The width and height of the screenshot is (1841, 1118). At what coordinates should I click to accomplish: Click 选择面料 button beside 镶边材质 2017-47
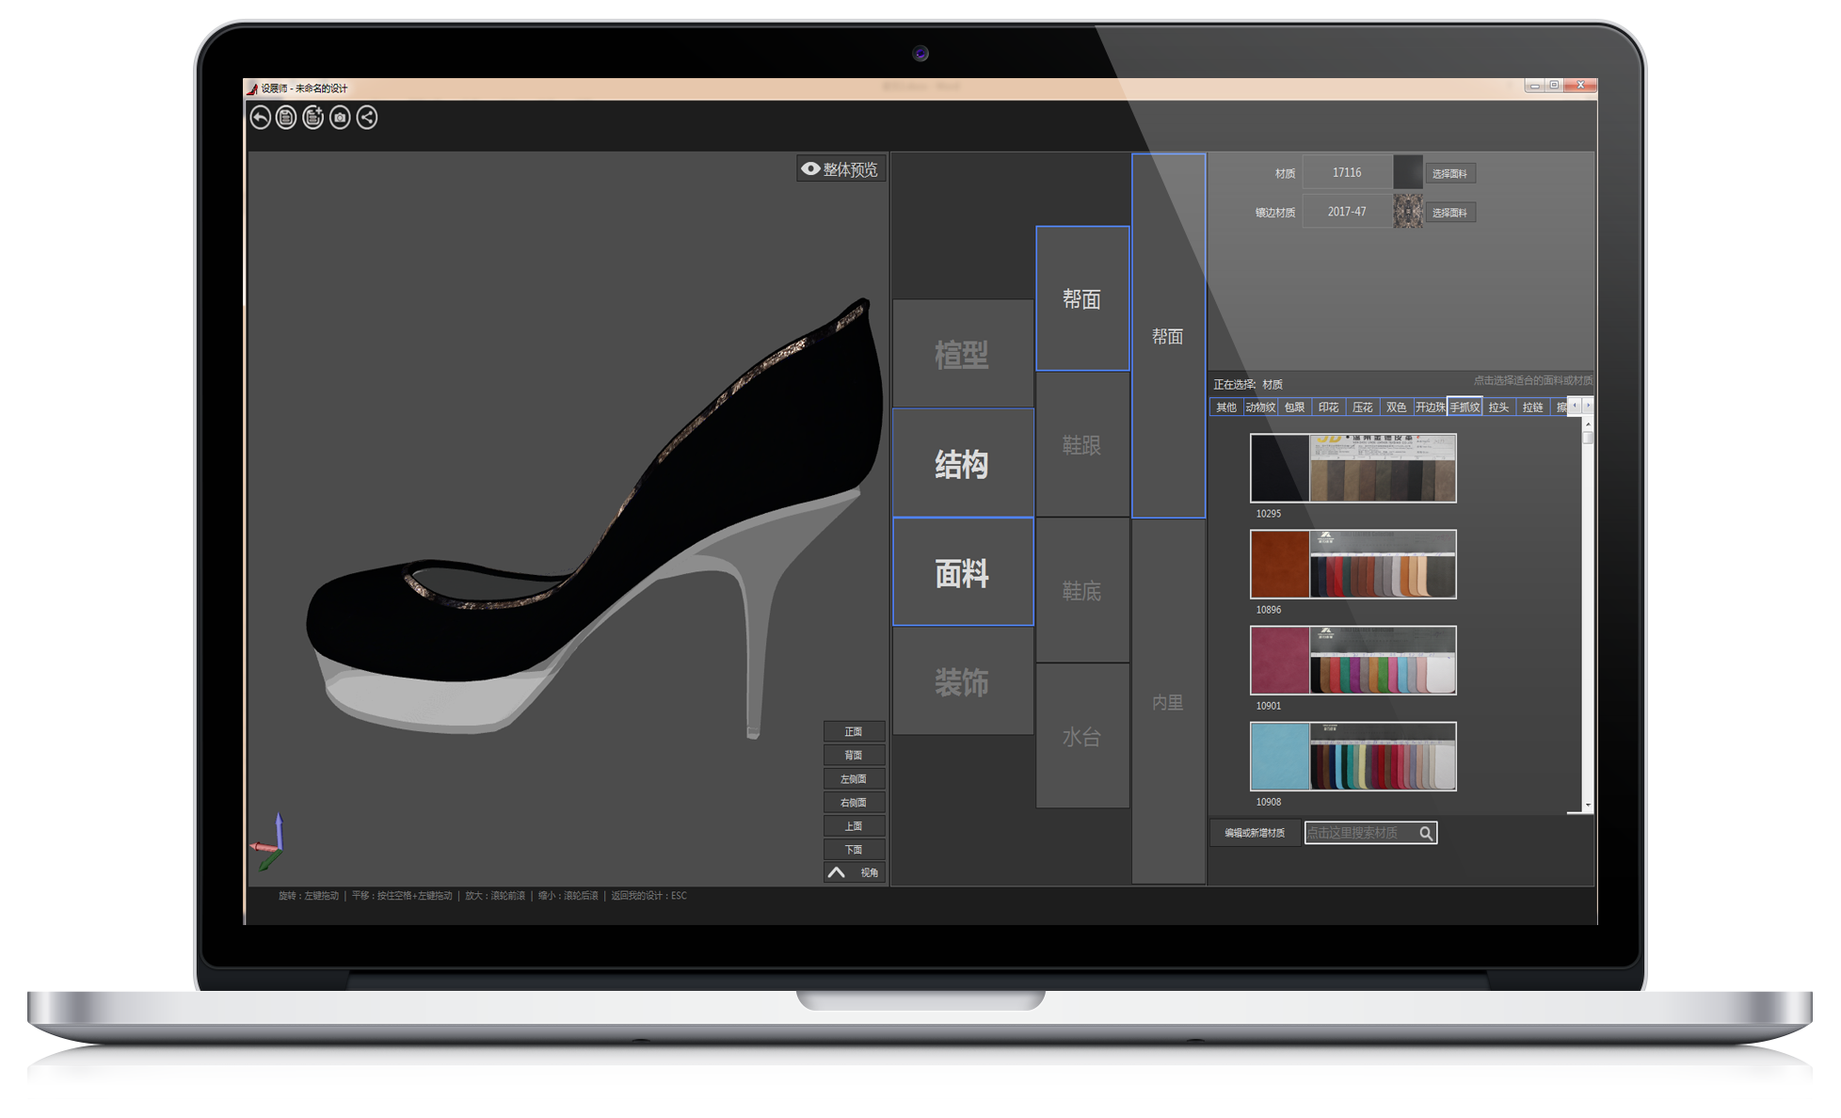coord(1449,213)
